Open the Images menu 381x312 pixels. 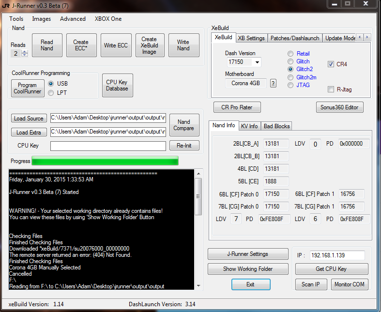(42, 19)
